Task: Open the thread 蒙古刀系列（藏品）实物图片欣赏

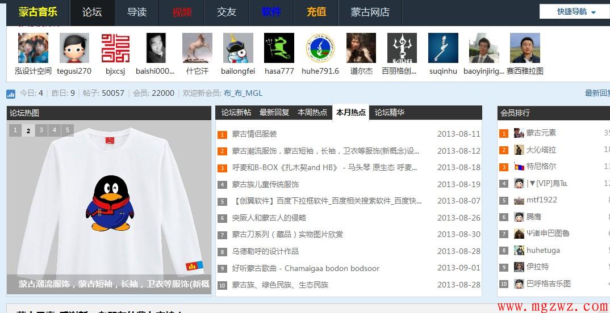Action: (x=287, y=235)
